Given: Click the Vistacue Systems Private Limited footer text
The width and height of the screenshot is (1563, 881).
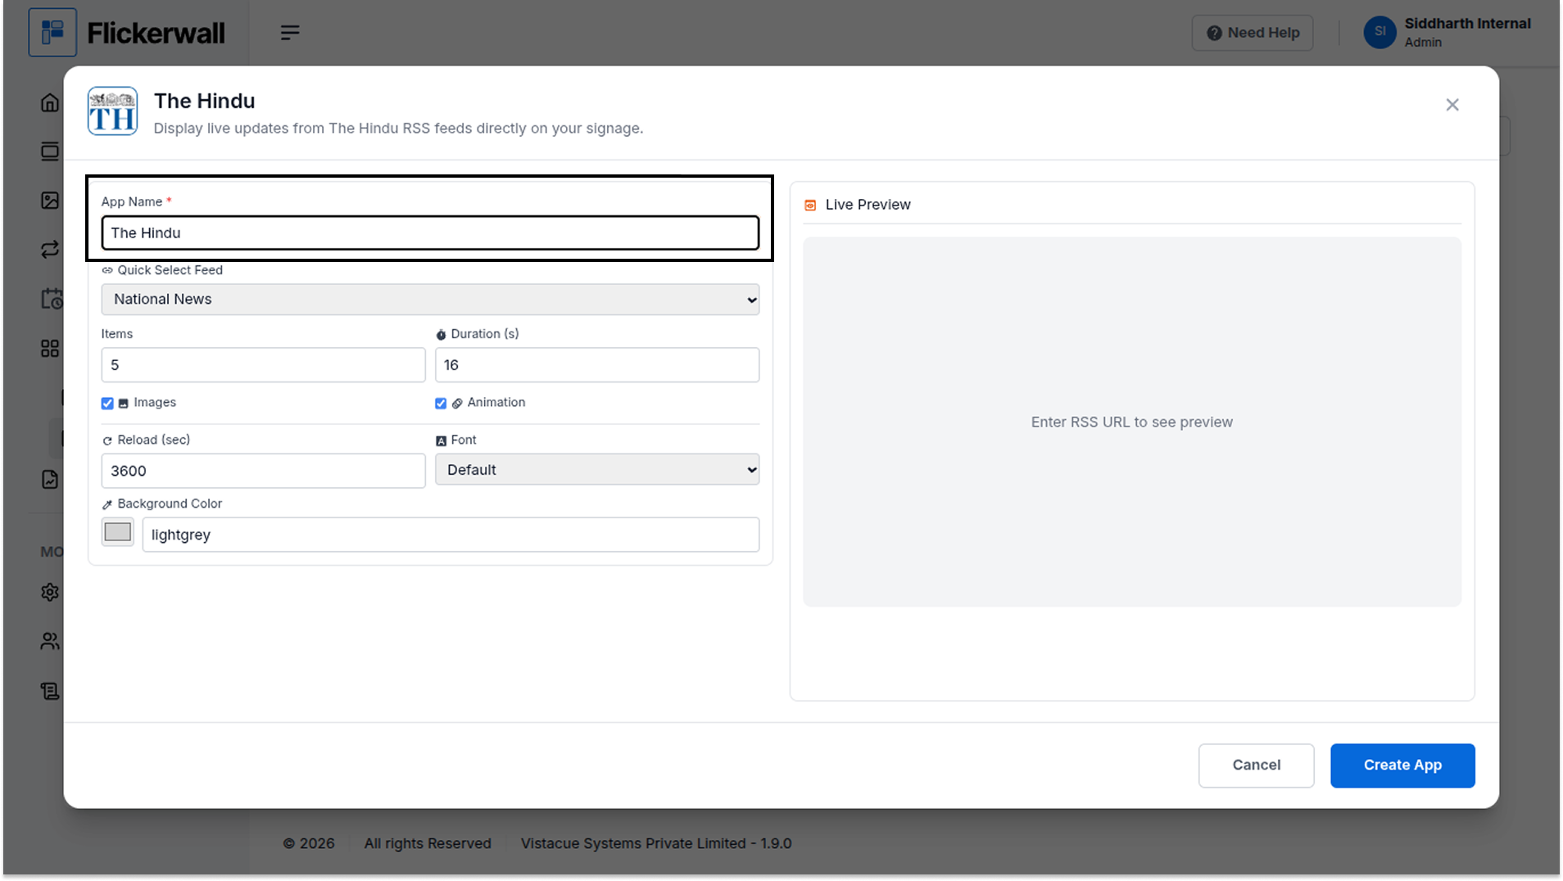Looking at the screenshot, I should (656, 843).
